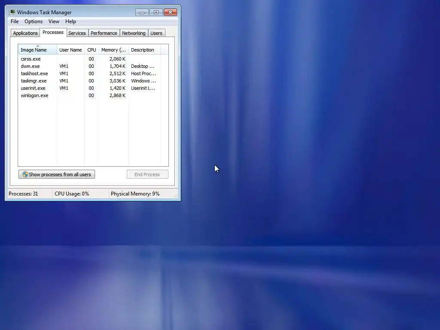Viewport: 440px width, 330px height.
Task: Select the taskhost.exe process
Action: (93, 73)
